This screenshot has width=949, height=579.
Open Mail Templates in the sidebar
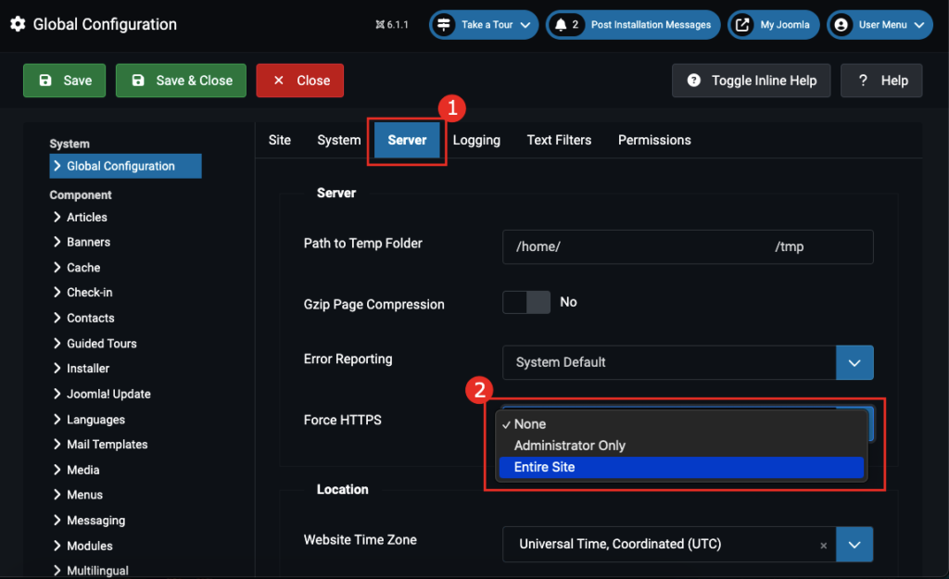[108, 444]
